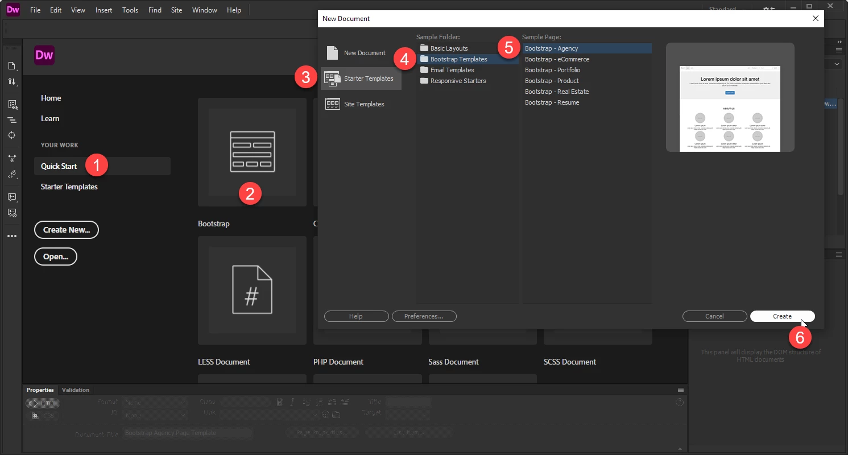
Task: Open the Standard workspace switcher dropdown
Action: pyautogui.click(x=726, y=10)
